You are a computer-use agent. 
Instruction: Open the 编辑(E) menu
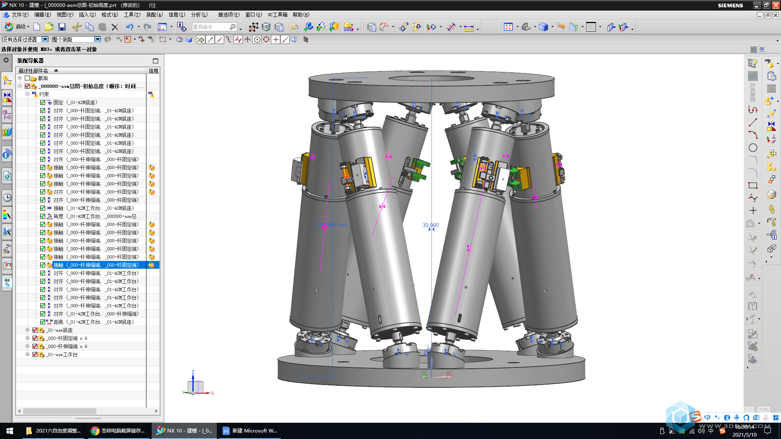point(43,15)
